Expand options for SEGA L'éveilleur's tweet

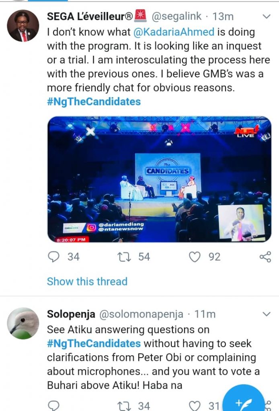pyautogui.click(x=266, y=17)
